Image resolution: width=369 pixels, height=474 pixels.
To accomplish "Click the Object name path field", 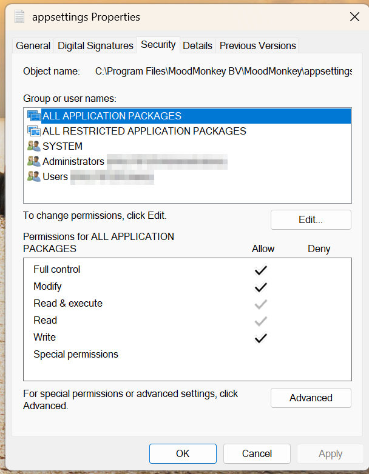I will pyautogui.click(x=223, y=72).
